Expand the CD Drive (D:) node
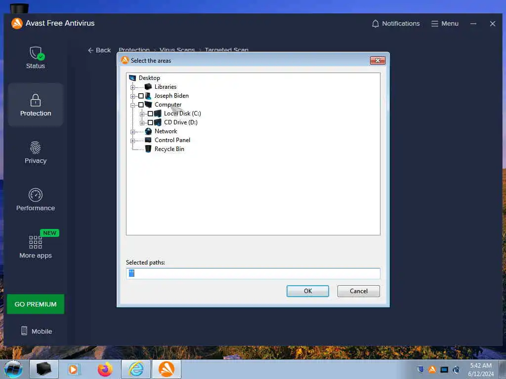Image resolution: width=506 pixels, height=379 pixels. tap(142, 123)
